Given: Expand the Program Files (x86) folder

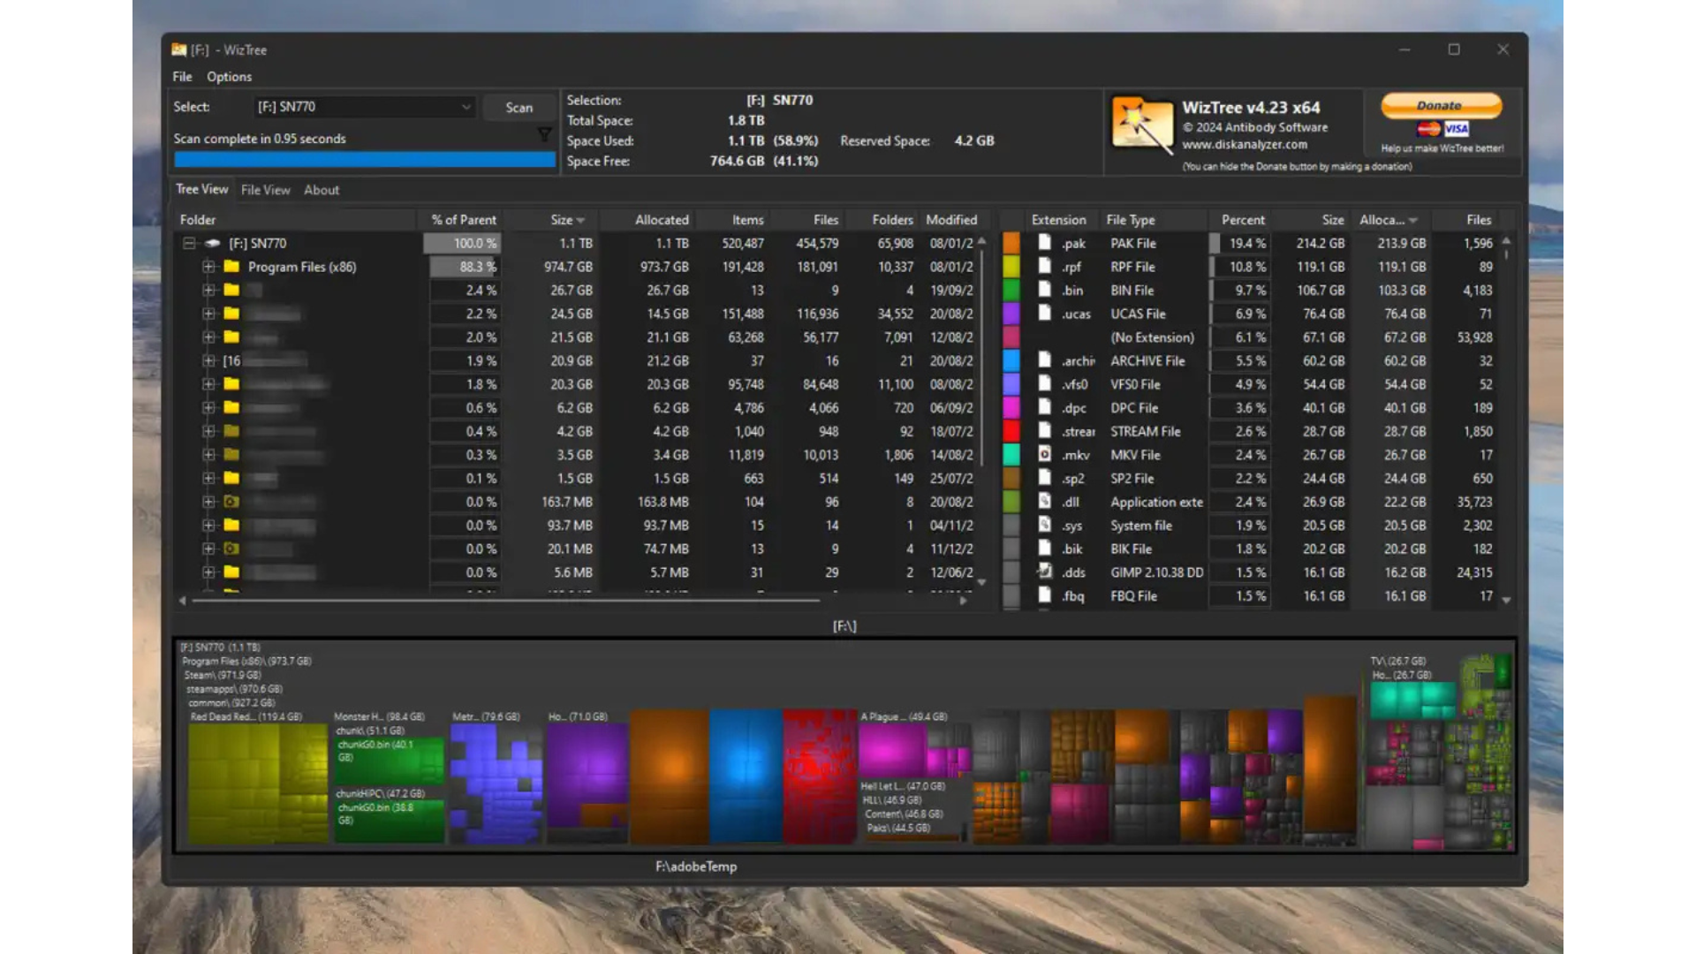Looking at the screenshot, I should (208, 266).
